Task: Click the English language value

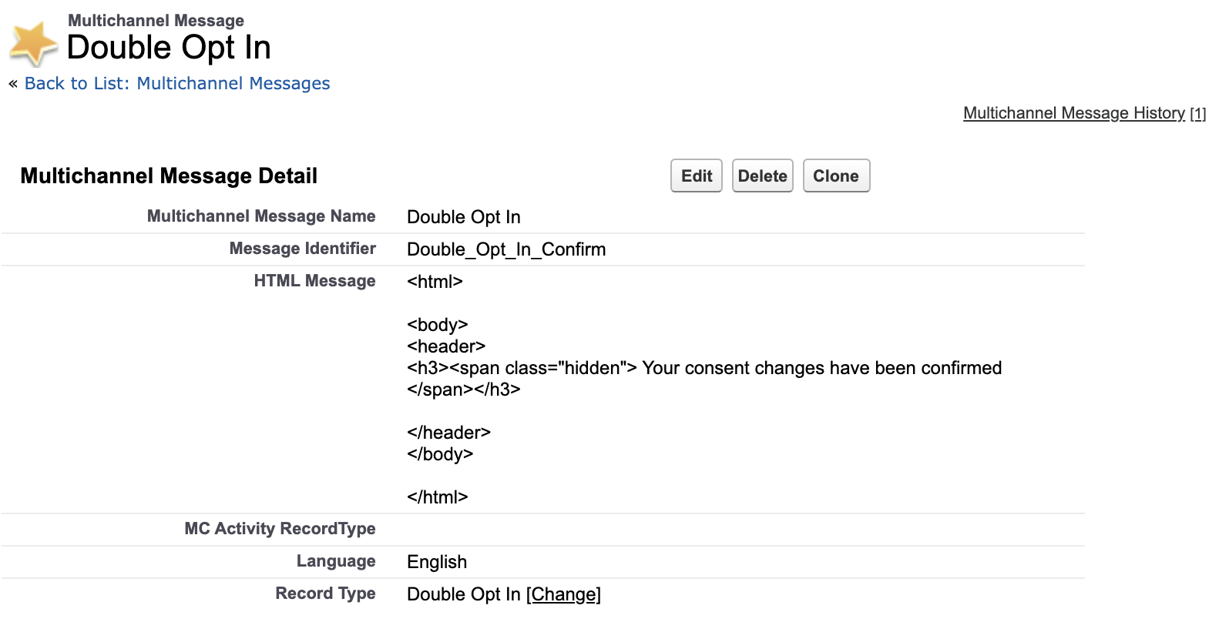Action: tap(436, 562)
